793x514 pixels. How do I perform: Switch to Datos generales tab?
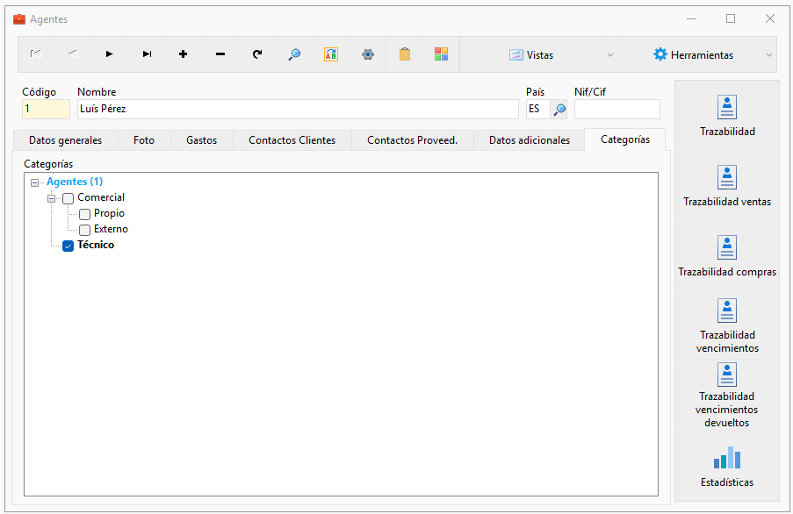65,140
